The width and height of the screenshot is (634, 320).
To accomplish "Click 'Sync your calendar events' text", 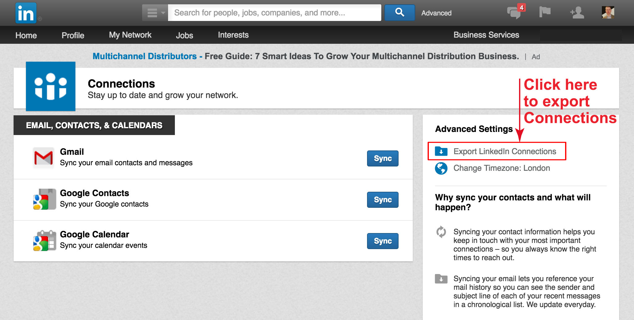I will pyautogui.click(x=104, y=245).
